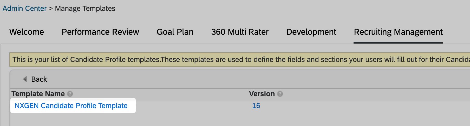The image size is (470, 126).
Task: Click the Back arrow icon
Action: tap(25, 79)
